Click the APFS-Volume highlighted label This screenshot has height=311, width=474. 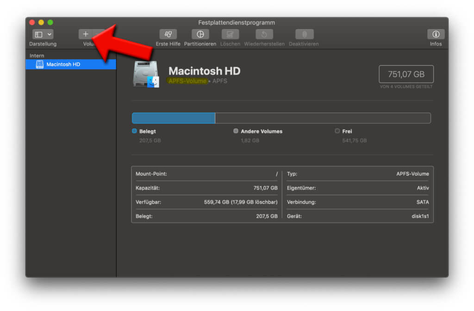point(187,81)
